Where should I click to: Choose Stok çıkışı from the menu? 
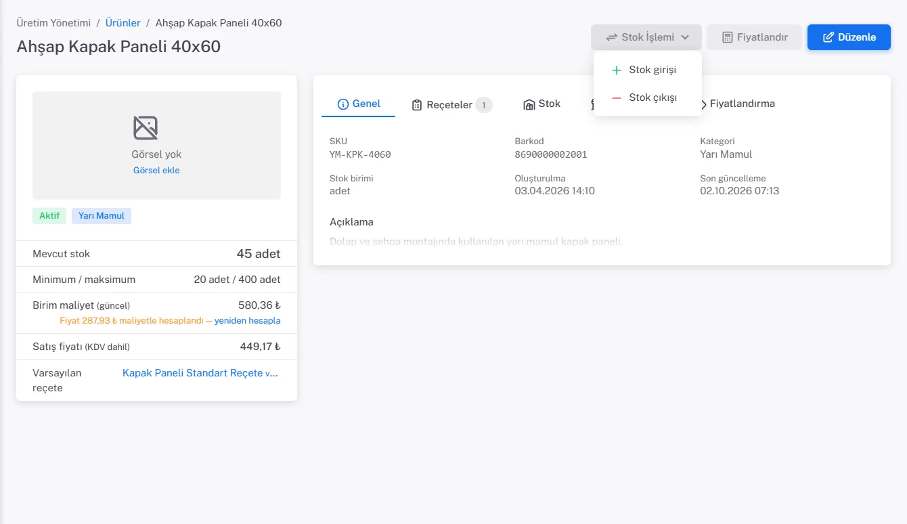pyautogui.click(x=647, y=97)
